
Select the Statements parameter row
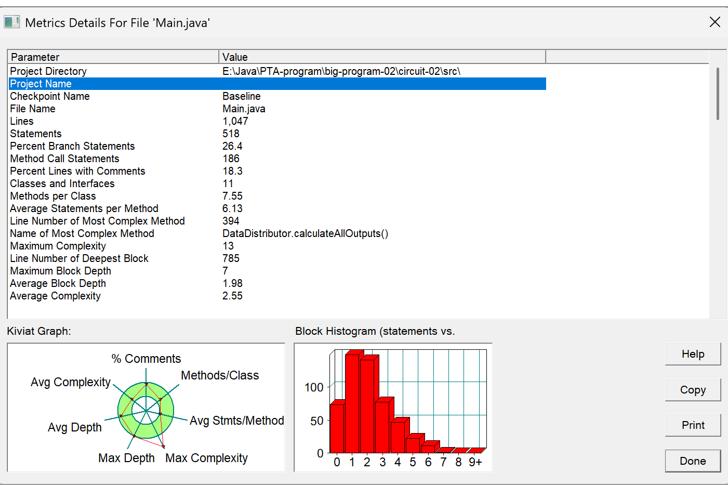coord(277,134)
